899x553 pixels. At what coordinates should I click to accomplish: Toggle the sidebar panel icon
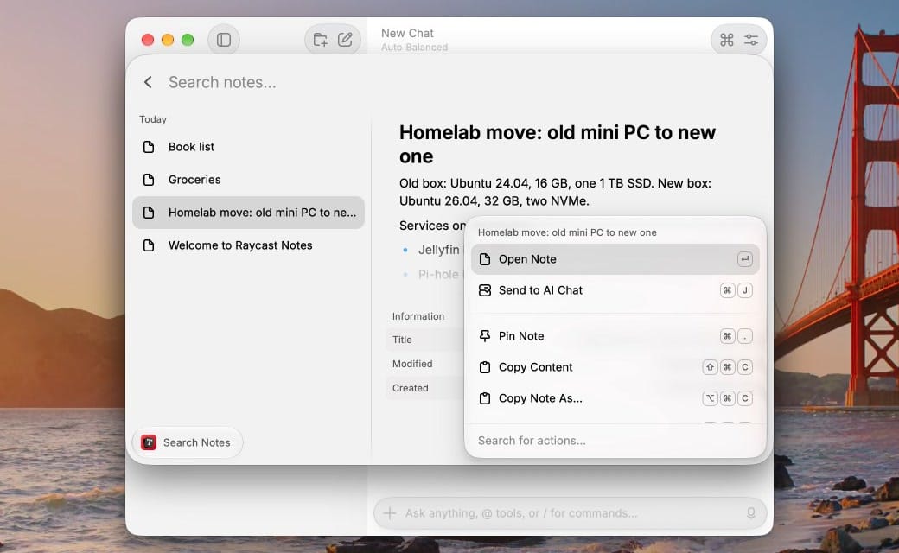point(224,40)
